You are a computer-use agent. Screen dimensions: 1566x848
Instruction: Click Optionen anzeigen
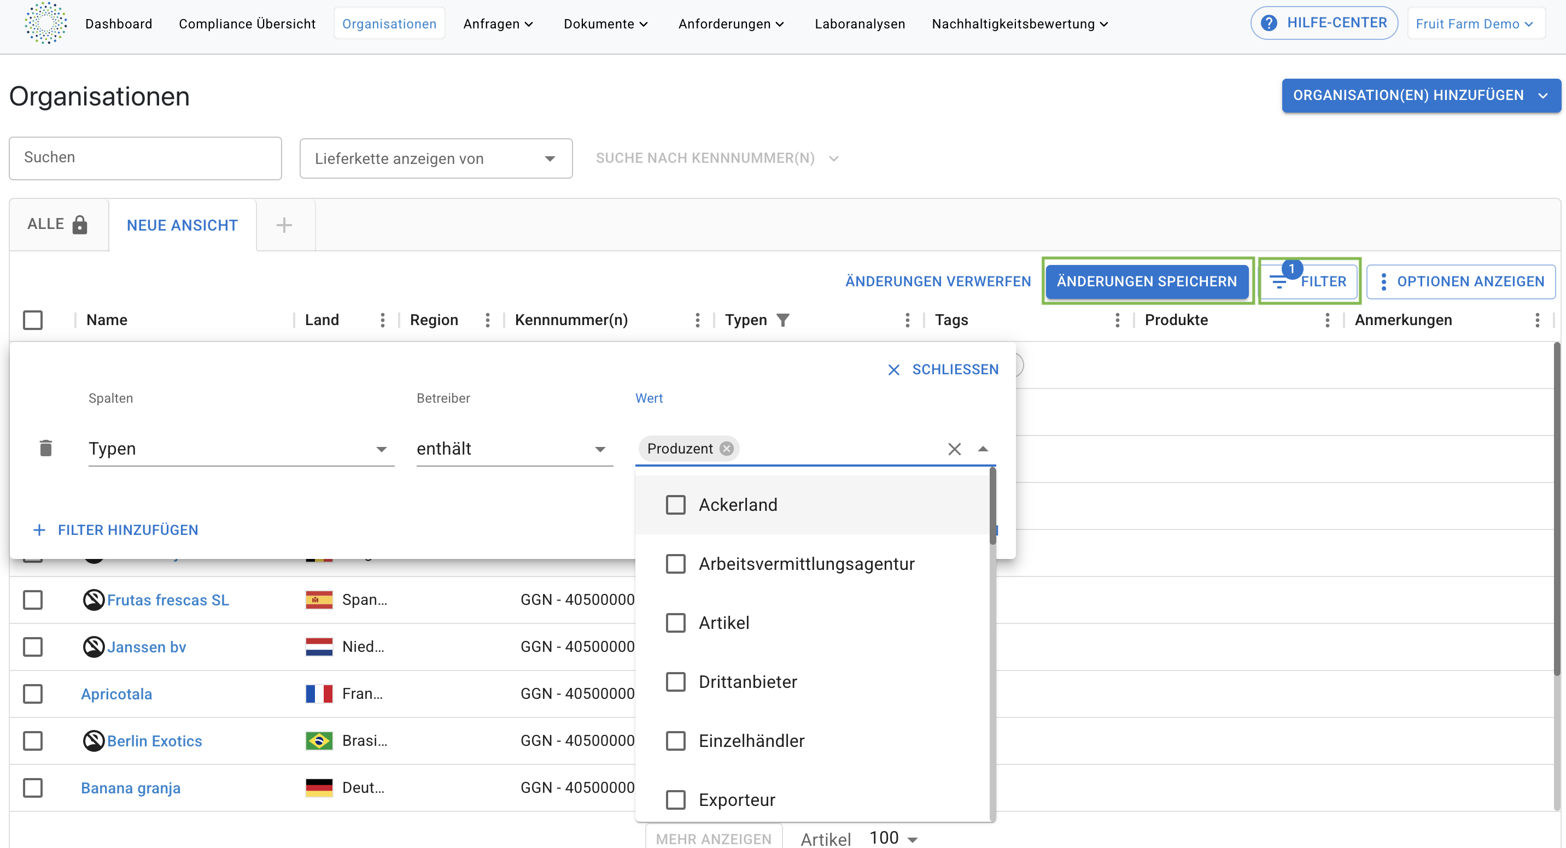point(1461,282)
